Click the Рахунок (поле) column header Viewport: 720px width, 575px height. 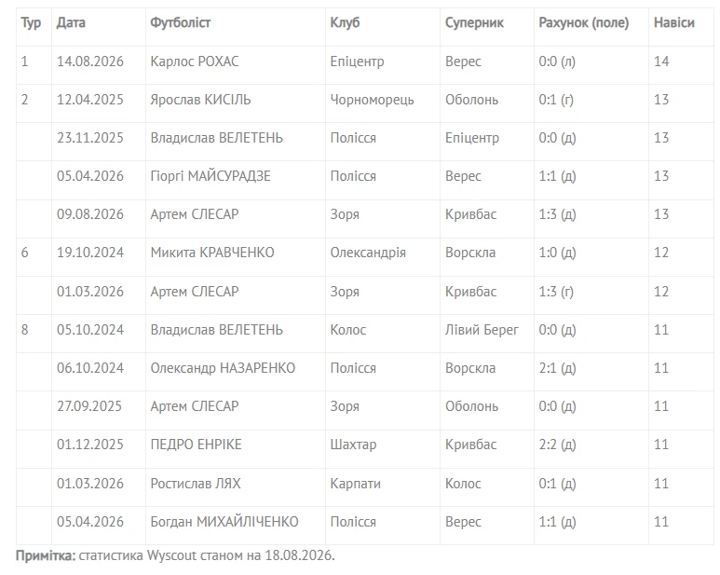point(584,22)
